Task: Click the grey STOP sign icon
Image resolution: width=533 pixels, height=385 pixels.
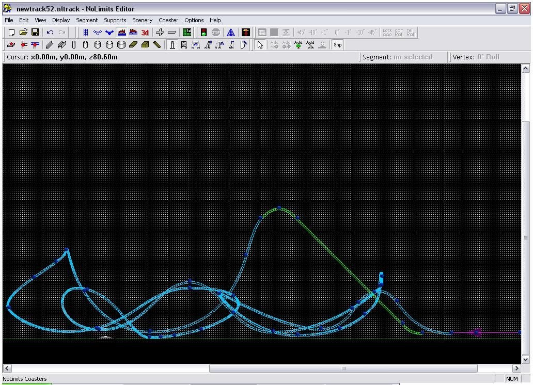Action: pyautogui.click(x=216, y=33)
